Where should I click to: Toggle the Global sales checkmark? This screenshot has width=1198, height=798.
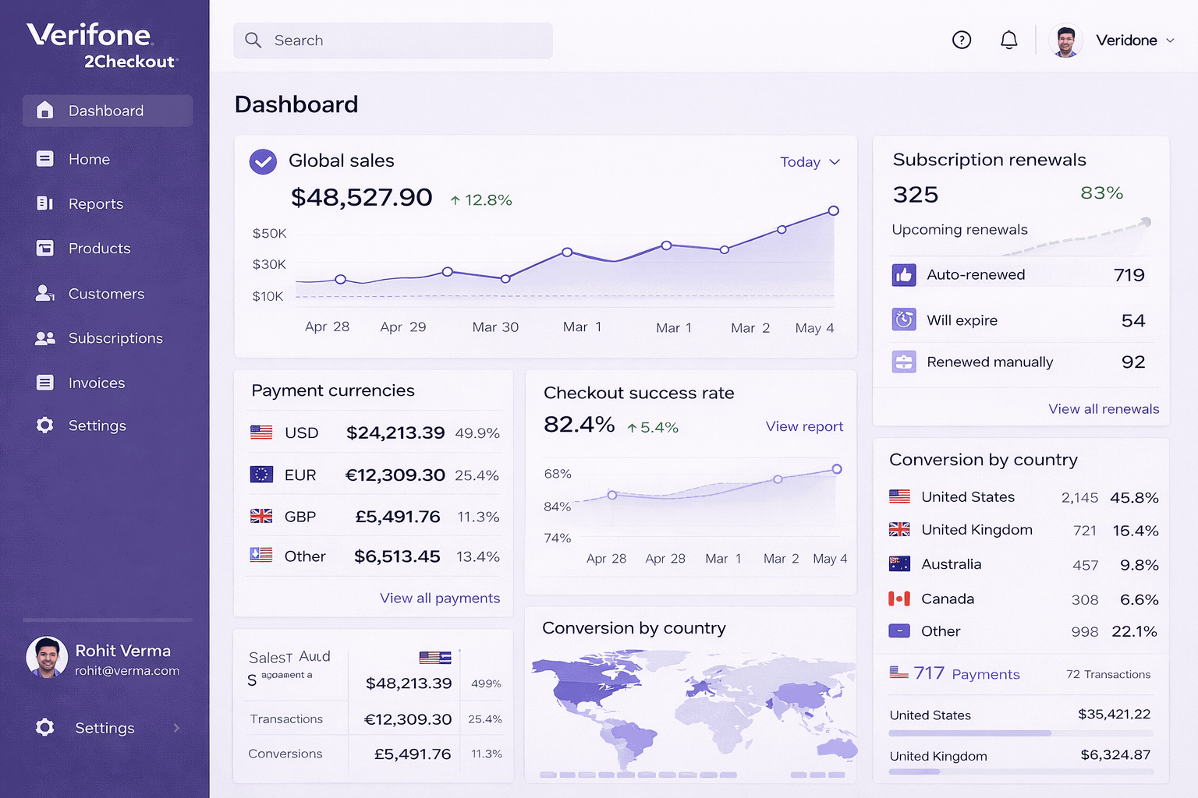[263, 161]
